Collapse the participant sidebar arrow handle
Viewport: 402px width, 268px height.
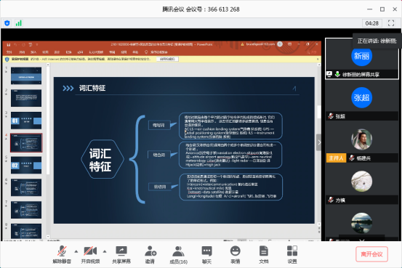click(x=318, y=142)
